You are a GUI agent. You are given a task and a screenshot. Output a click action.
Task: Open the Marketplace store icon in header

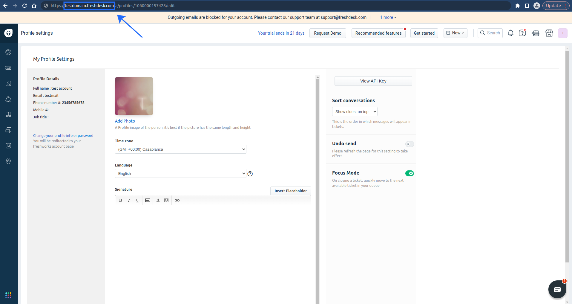click(x=549, y=33)
